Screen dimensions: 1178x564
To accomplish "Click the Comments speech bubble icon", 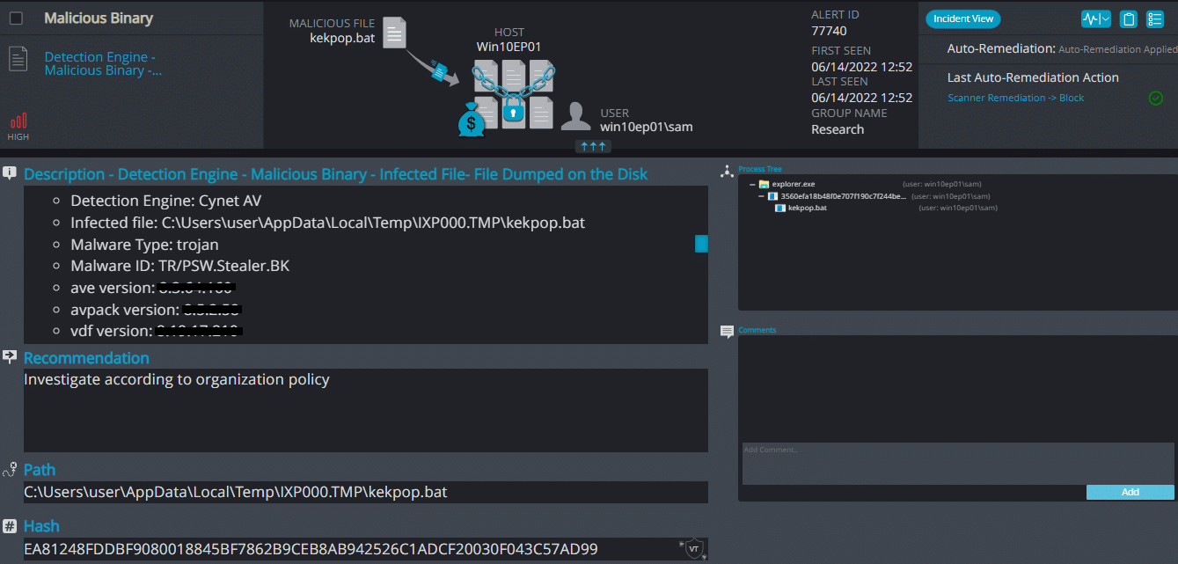I will pyautogui.click(x=727, y=332).
